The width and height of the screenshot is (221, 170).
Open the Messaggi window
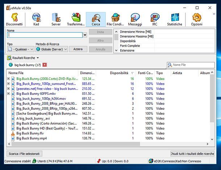pyautogui.click(x=135, y=20)
